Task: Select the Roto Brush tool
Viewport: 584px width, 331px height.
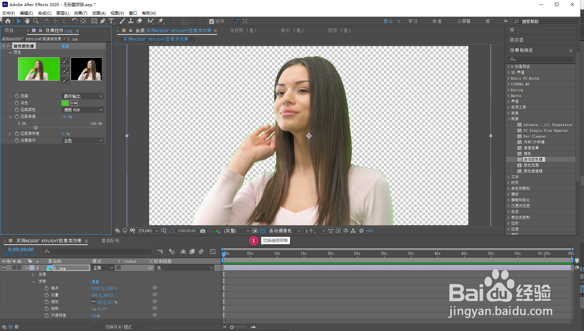Action: [150, 21]
